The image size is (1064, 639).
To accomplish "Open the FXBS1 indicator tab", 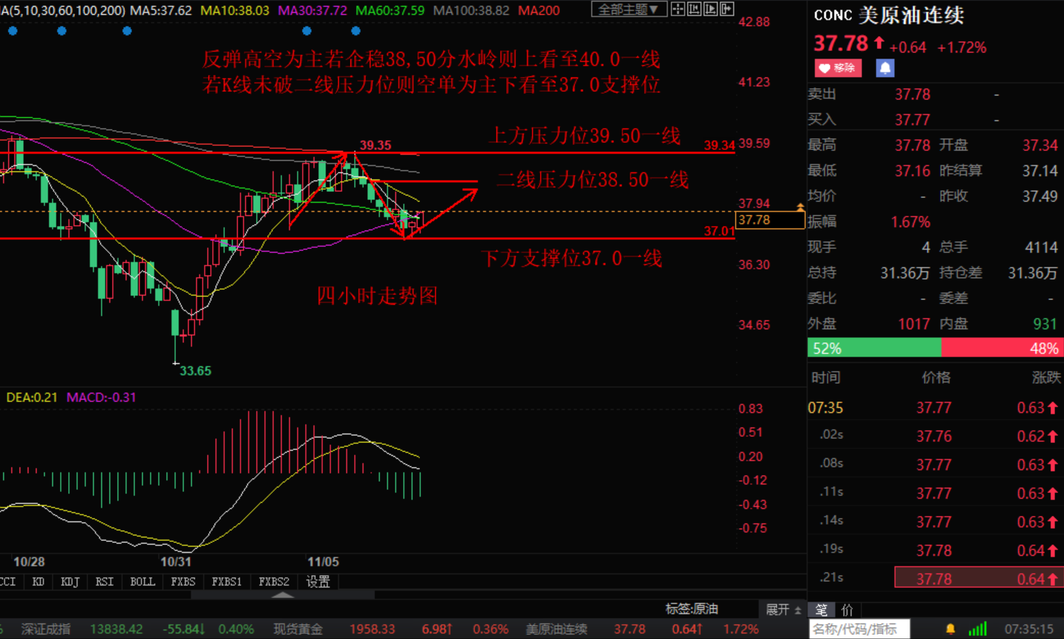I will (227, 582).
